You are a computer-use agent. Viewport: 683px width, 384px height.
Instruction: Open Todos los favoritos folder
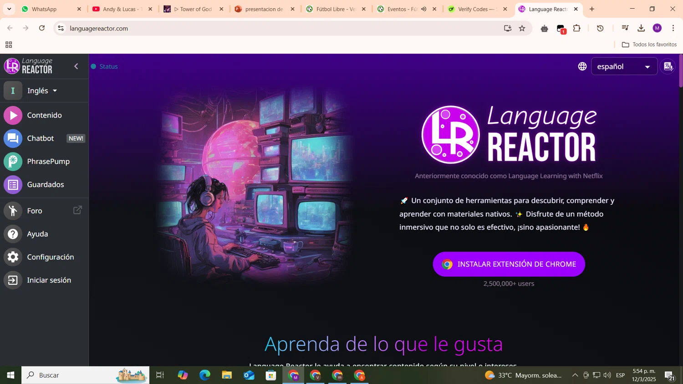coord(649,45)
